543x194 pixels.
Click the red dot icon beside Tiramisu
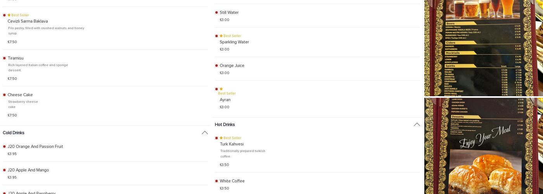click(4, 58)
